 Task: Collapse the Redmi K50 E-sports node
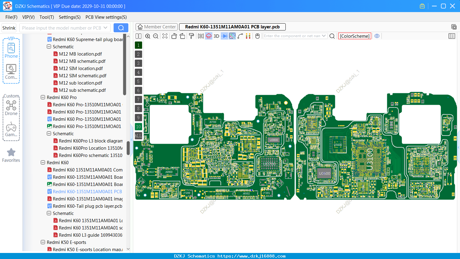click(43, 242)
